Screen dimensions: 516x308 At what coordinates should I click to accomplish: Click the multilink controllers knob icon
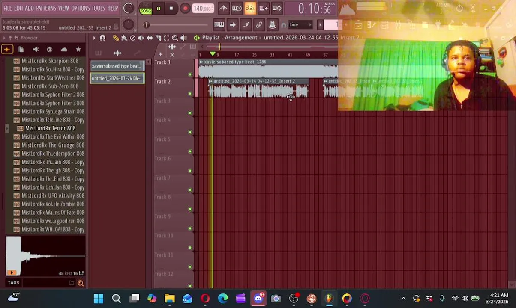(x=272, y=25)
